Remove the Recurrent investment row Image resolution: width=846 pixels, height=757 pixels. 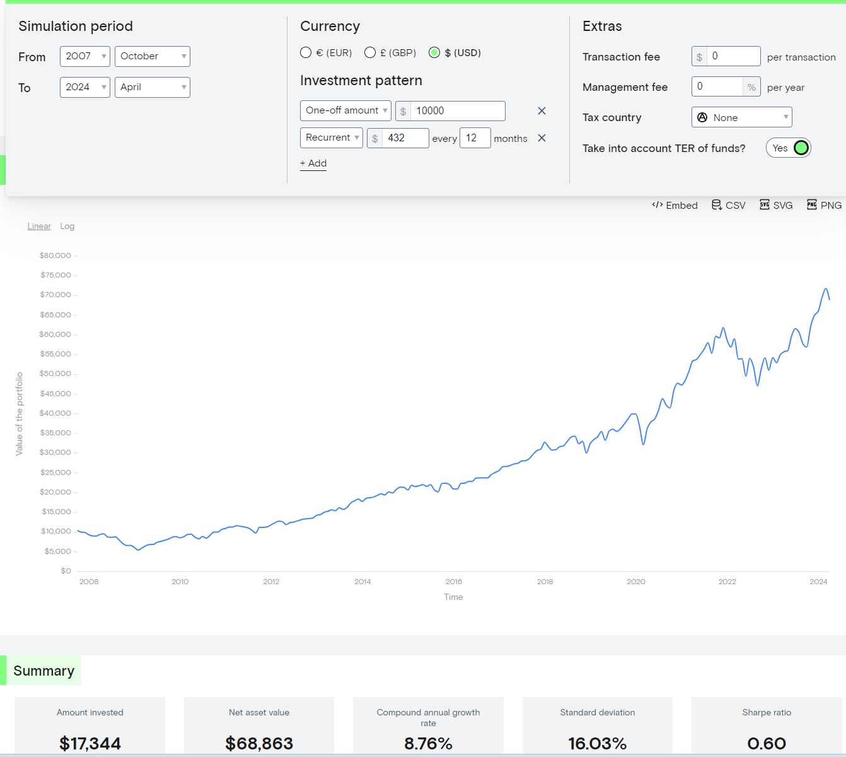[x=542, y=138]
